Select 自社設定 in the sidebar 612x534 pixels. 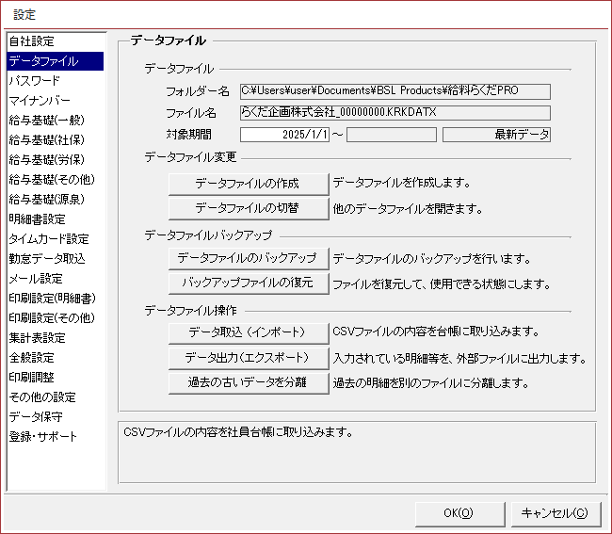tap(32, 41)
